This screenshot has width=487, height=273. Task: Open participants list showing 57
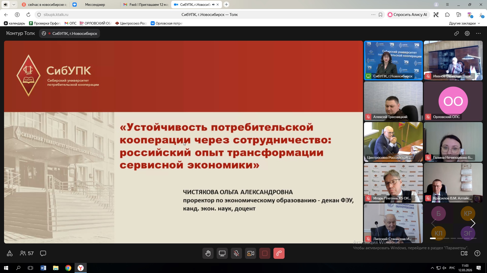(27, 253)
